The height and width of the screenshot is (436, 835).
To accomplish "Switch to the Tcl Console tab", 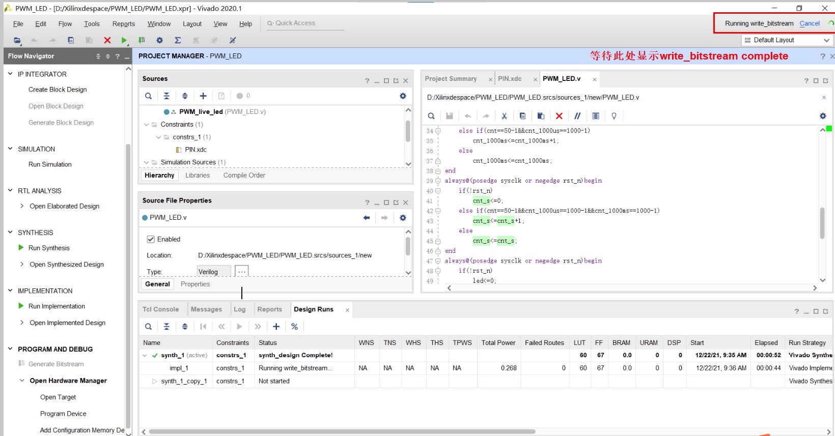I will 160,309.
